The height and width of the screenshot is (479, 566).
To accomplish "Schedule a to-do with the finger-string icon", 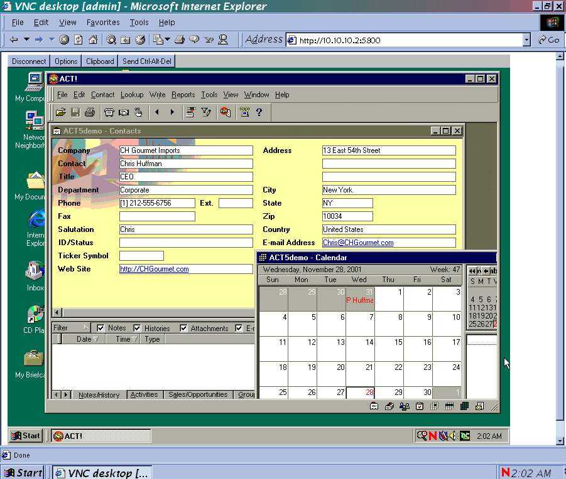I will coord(138,112).
